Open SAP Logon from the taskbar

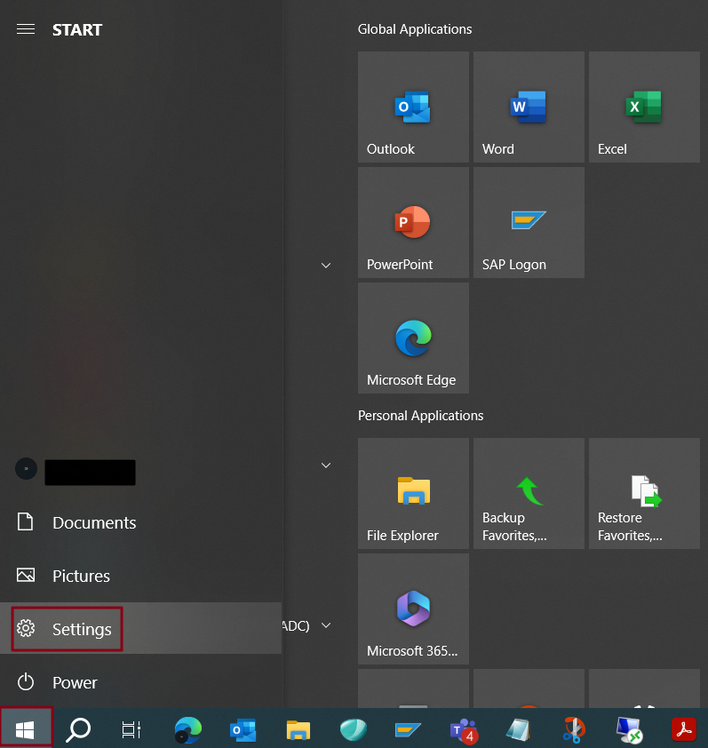pos(408,730)
